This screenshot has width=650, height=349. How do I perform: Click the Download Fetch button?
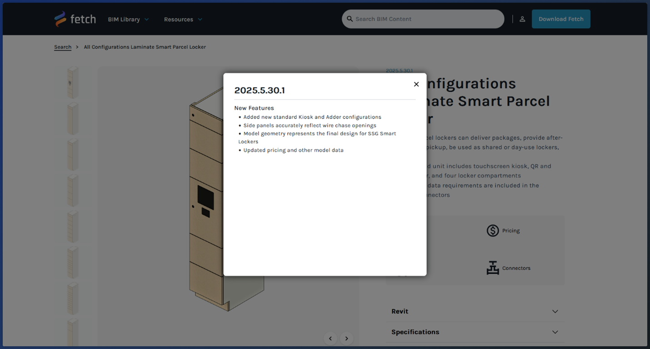[x=561, y=19]
